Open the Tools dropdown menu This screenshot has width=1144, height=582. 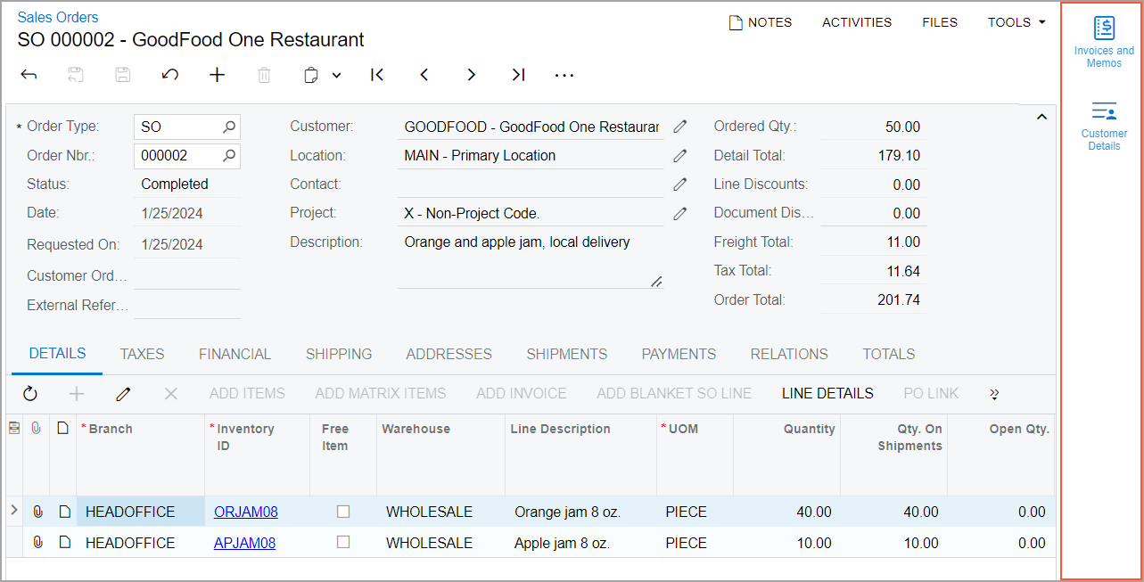pyautogui.click(x=1016, y=22)
